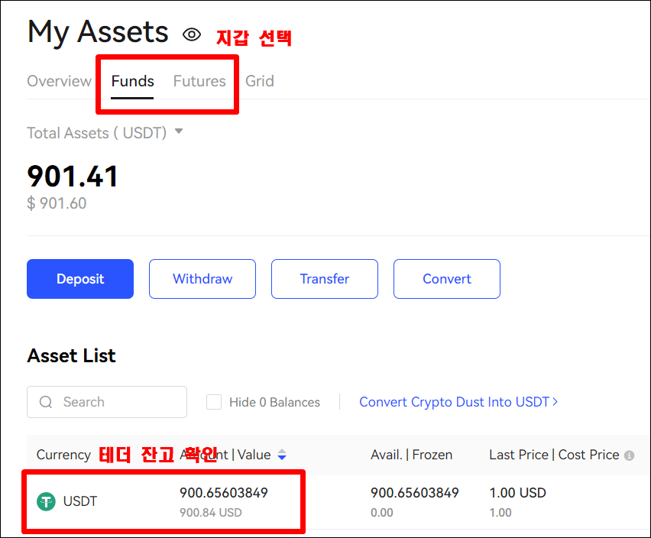Click the Convert button
Screen dimensions: 651x538
tap(447, 279)
